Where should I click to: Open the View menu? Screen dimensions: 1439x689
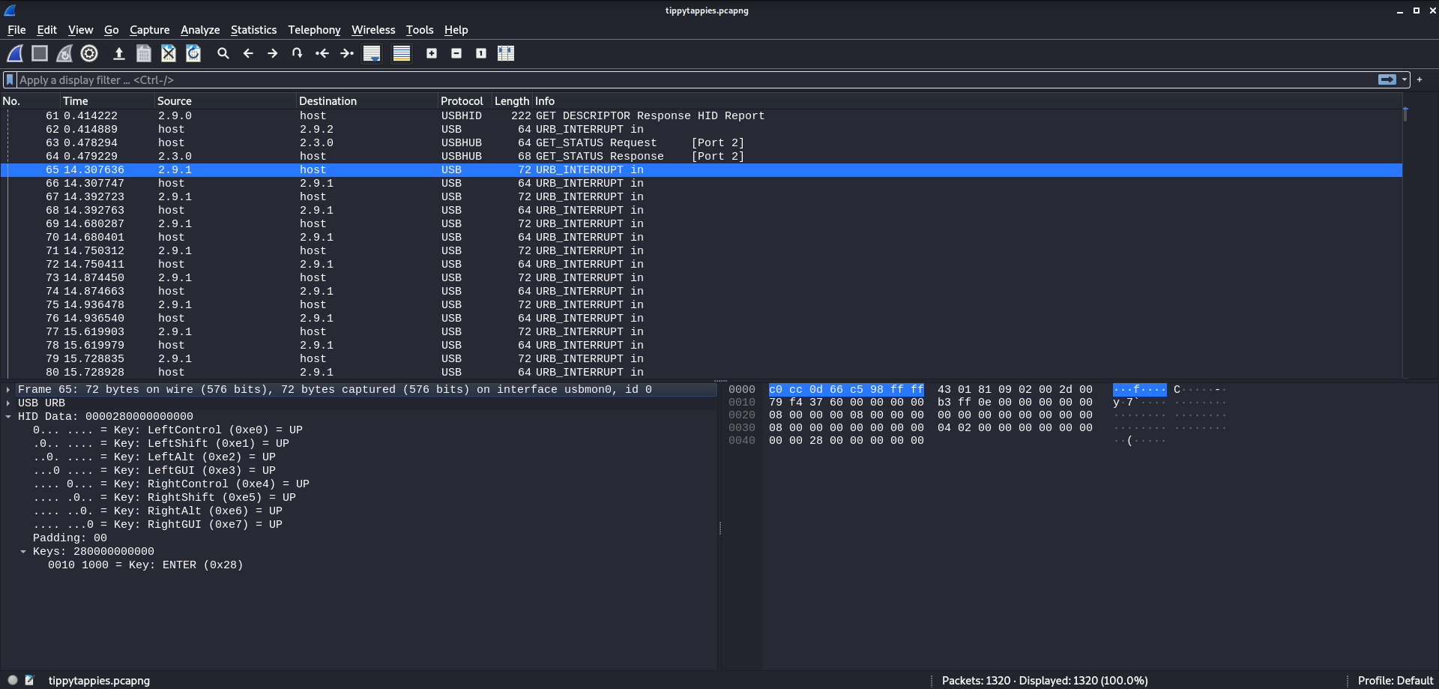click(x=80, y=30)
